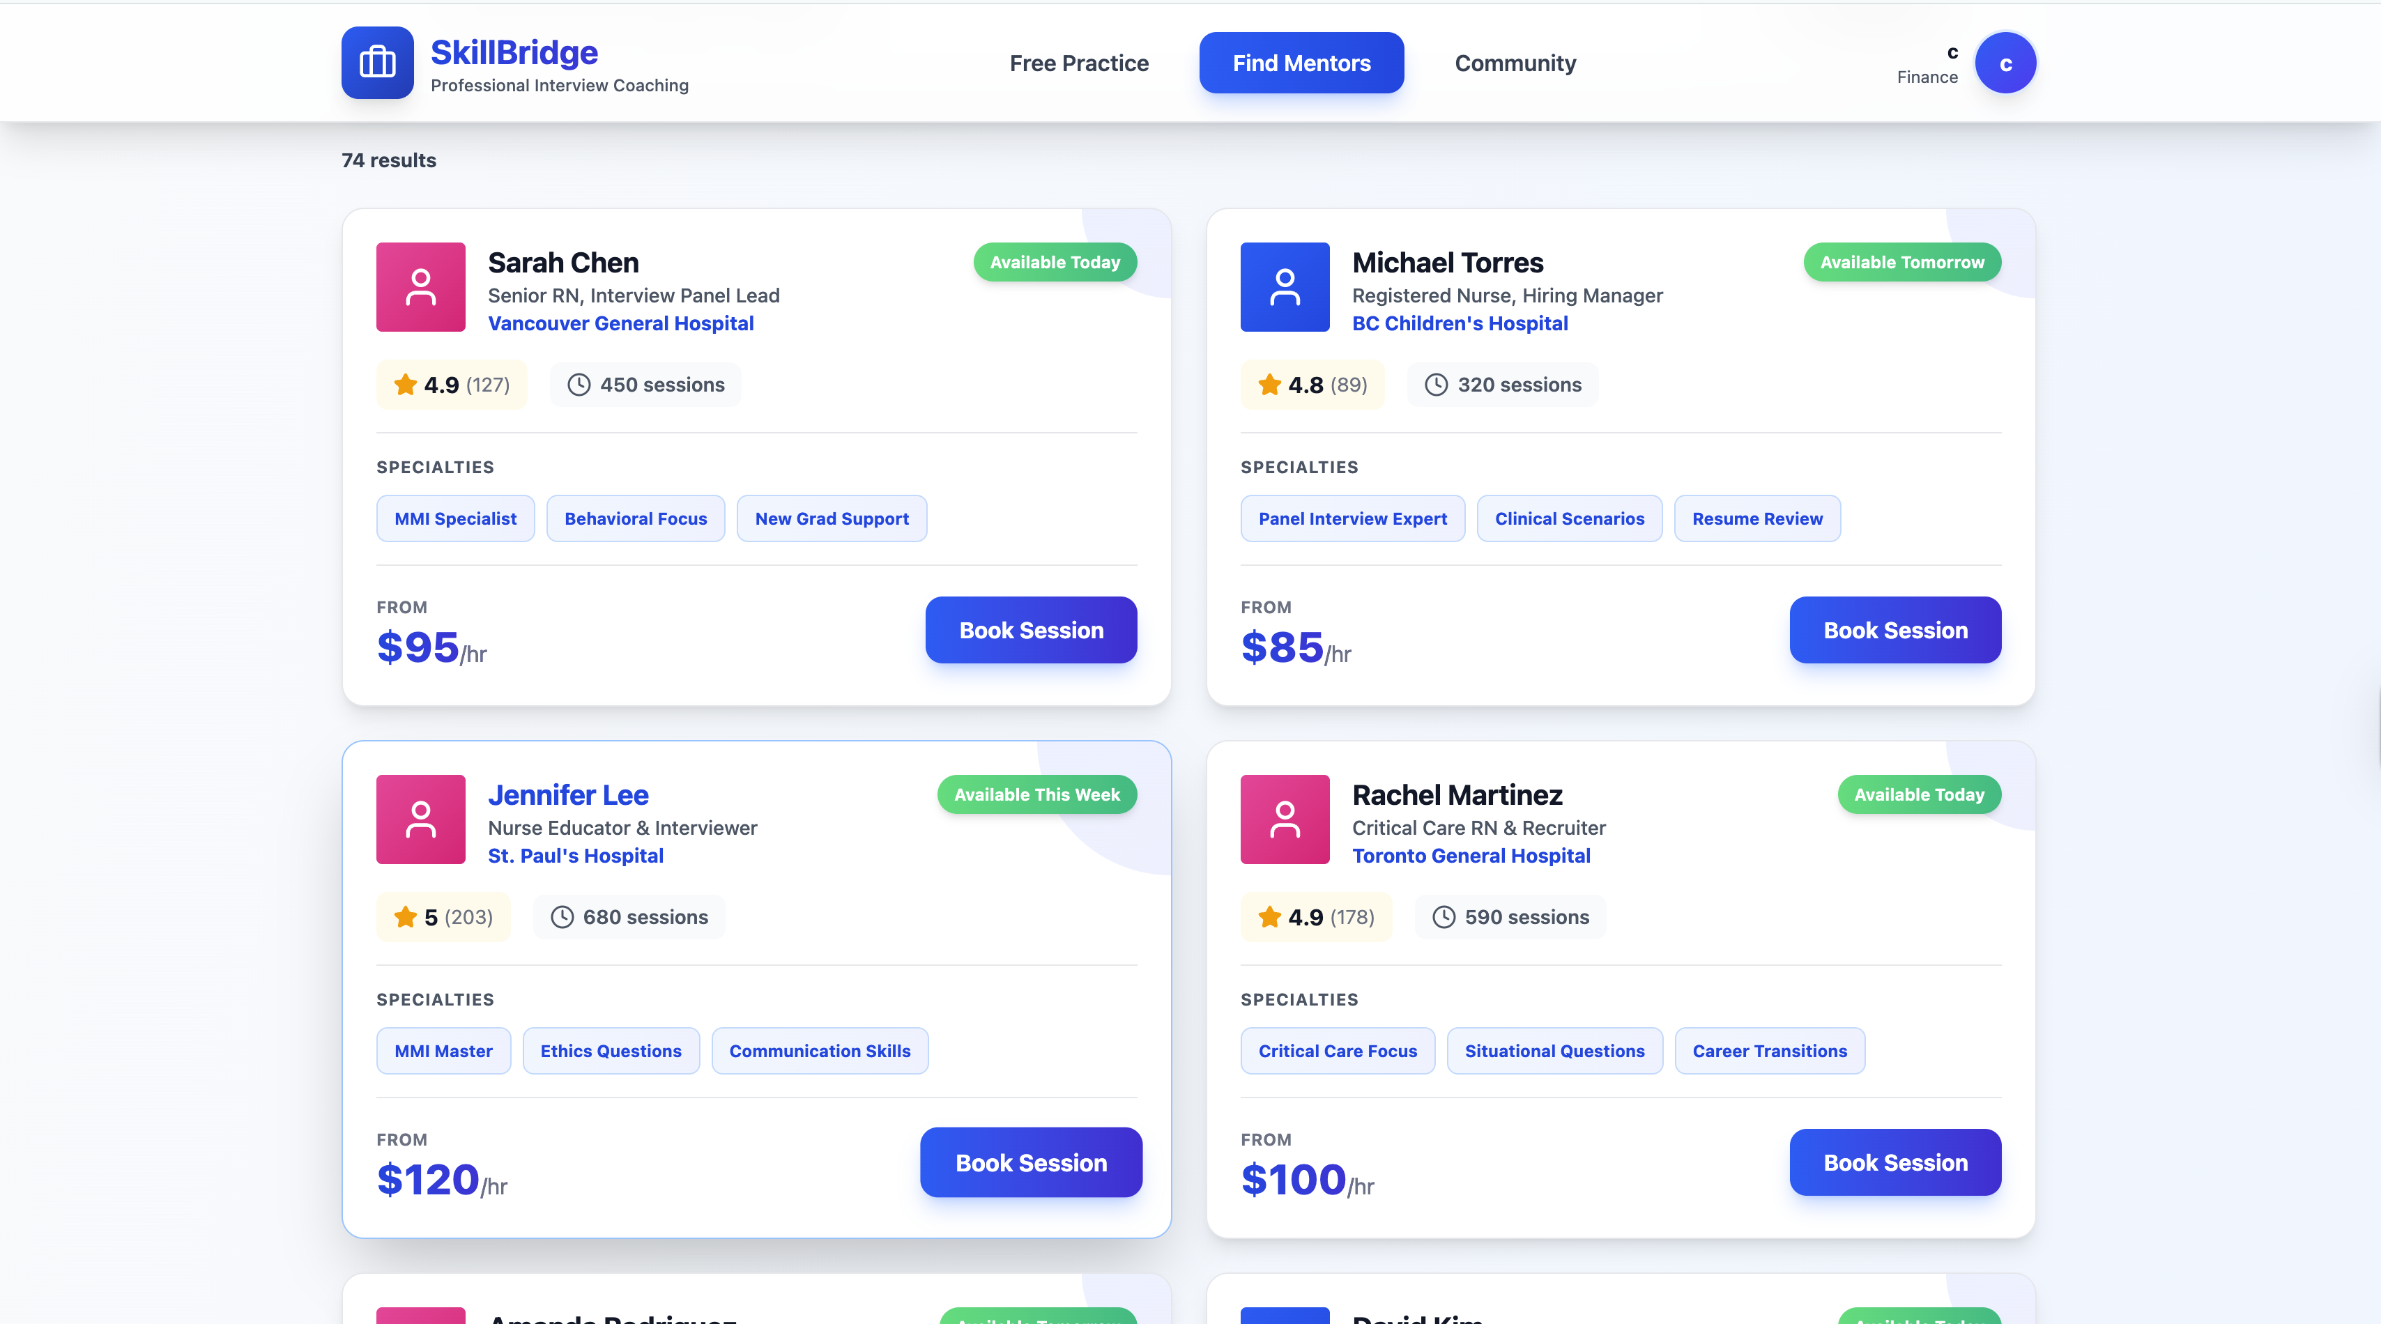Click the Clinical Scenarios specialty tag

(1568, 518)
